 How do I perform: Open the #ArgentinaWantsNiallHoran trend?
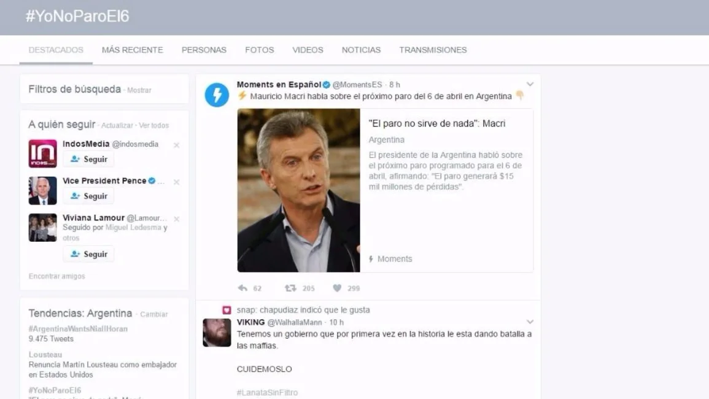click(x=78, y=329)
